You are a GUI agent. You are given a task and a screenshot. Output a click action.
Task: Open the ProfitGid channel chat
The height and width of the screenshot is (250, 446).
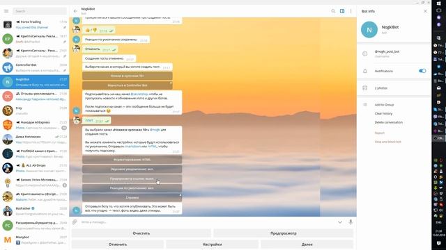[x=34, y=153]
